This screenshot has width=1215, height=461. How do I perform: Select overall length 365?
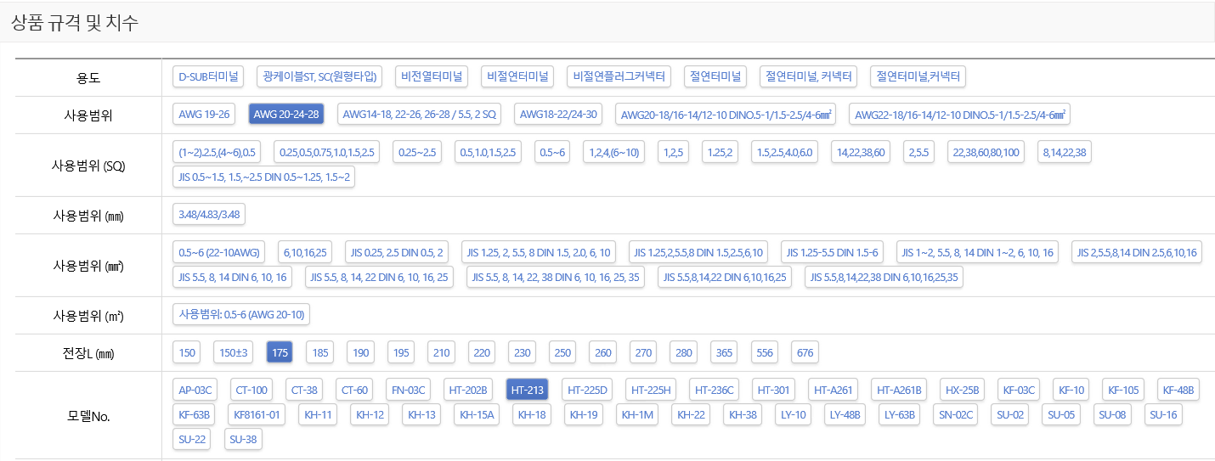tap(725, 351)
